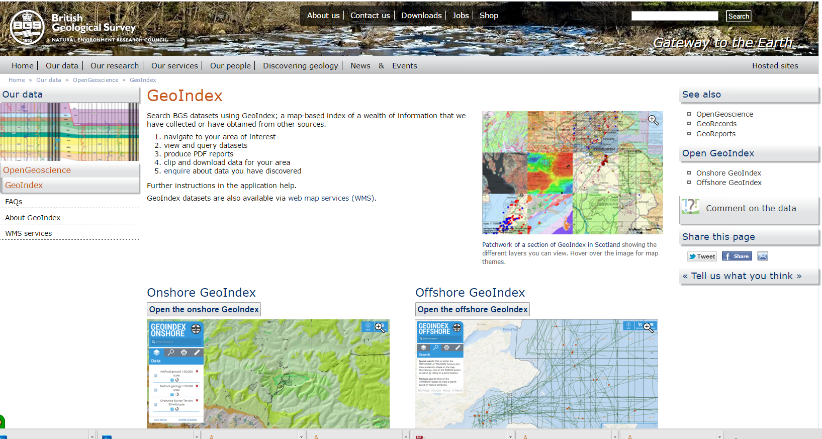Click the British Geological Survey logo
The height and width of the screenshot is (439, 822).
click(28, 27)
